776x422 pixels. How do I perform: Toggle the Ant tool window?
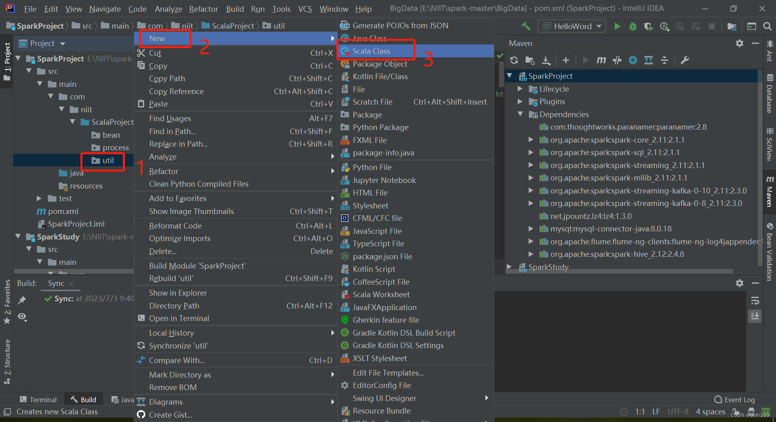pos(770,50)
